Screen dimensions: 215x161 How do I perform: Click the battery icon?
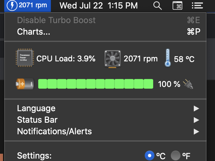pos(25,84)
